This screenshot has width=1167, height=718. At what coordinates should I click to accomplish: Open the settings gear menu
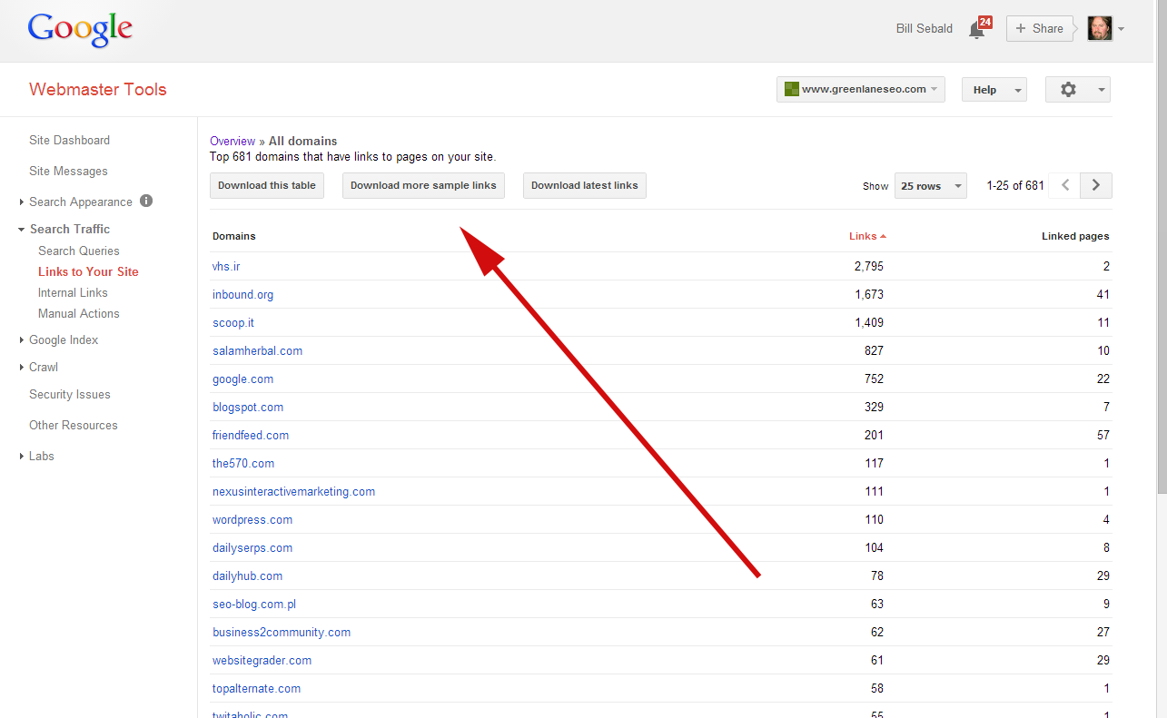[1078, 89]
